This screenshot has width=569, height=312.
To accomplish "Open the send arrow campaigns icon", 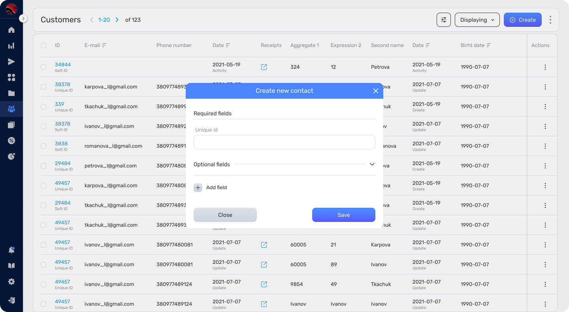I will (x=11, y=62).
